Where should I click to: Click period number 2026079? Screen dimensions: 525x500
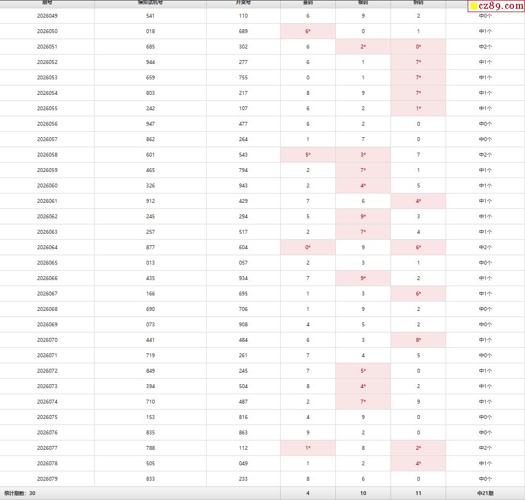pyautogui.click(x=47, y=479)
